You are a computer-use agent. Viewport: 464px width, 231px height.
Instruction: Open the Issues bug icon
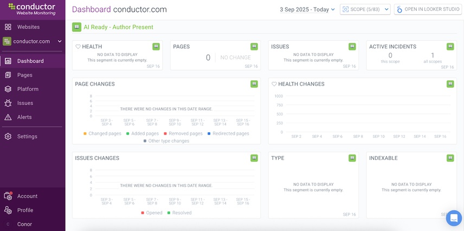[x=8, y=103]
